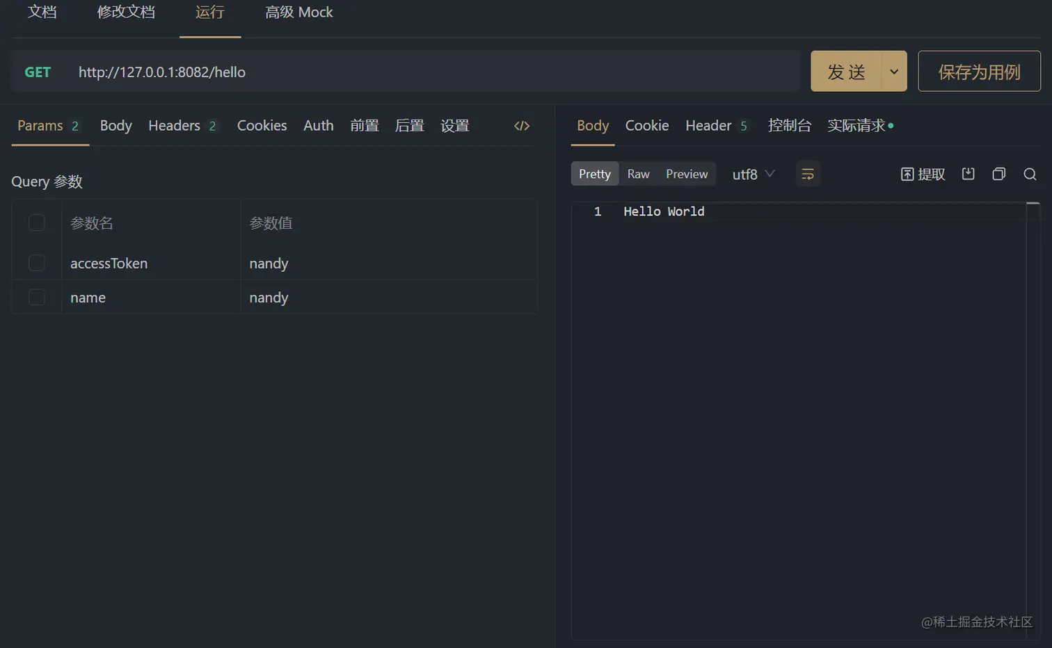Enable the accessToken parameter checkbox

37,263
